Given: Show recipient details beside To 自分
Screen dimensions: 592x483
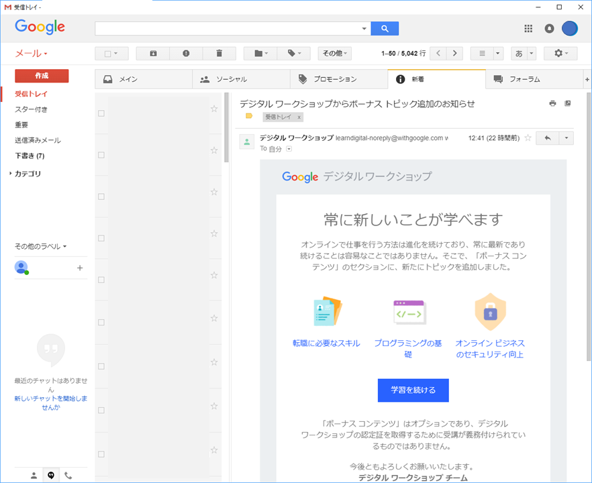Looking at the screenshot, I should (x=289, y=149).
